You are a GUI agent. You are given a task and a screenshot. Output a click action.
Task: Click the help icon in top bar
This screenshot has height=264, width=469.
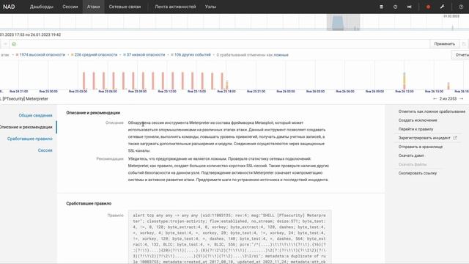pos(461,7)
